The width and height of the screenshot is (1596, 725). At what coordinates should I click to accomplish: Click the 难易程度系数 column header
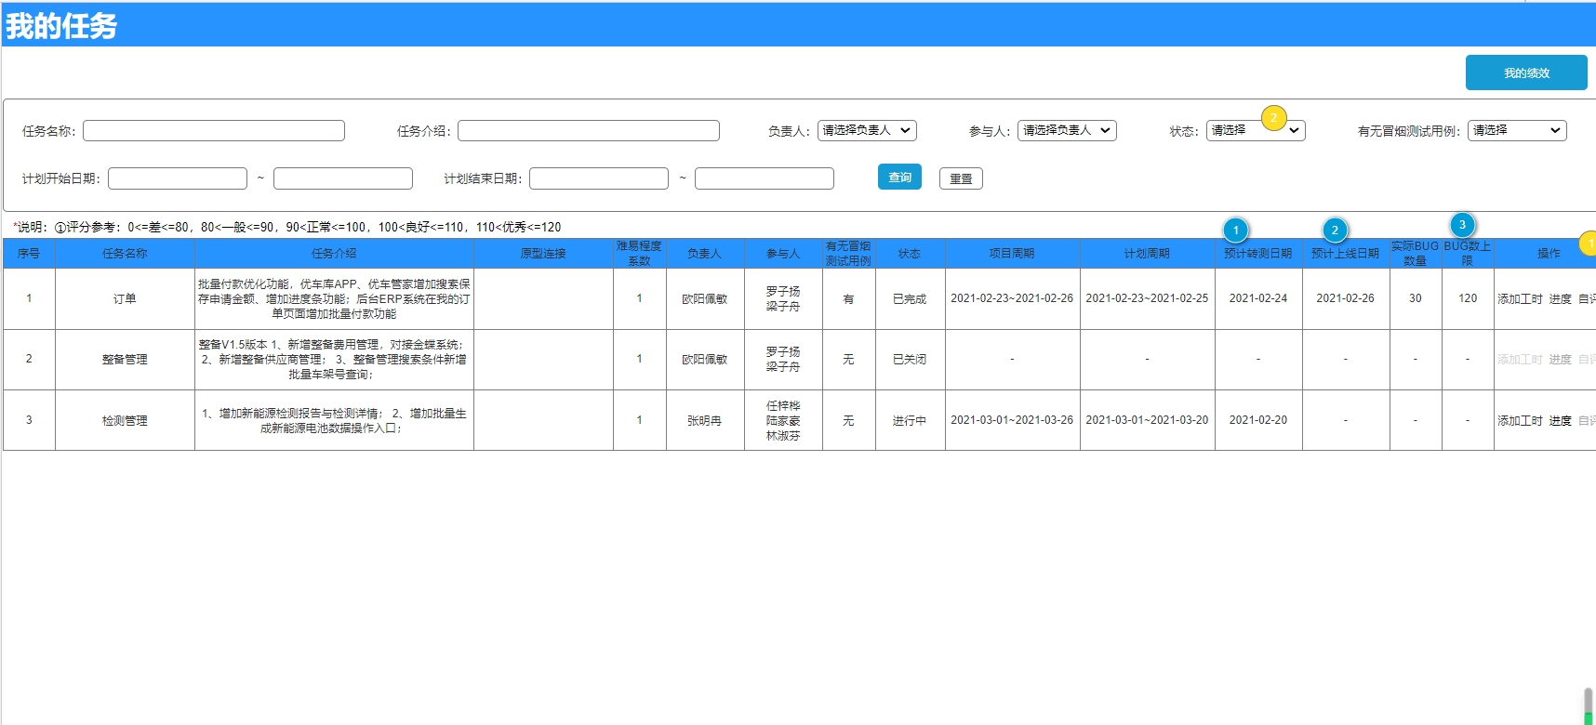[x=640, y=253]
